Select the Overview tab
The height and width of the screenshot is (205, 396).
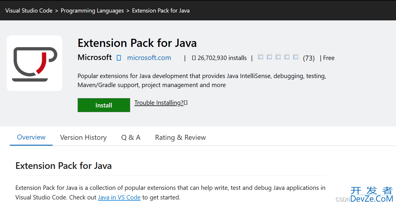pos(31,137)
